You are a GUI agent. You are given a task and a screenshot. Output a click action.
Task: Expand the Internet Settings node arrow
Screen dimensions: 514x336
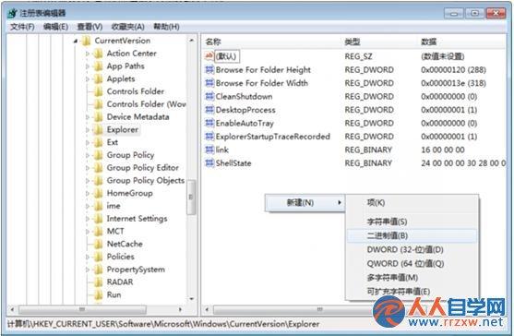pyautogui.click(x=87, y=219)
